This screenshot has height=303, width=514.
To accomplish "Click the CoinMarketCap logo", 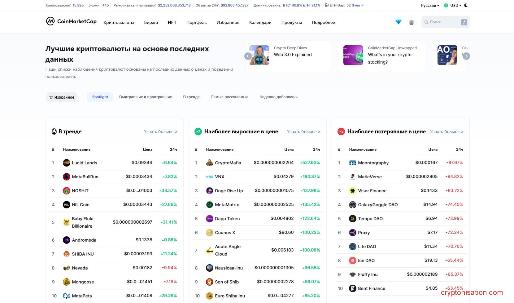I will [71, 21].
